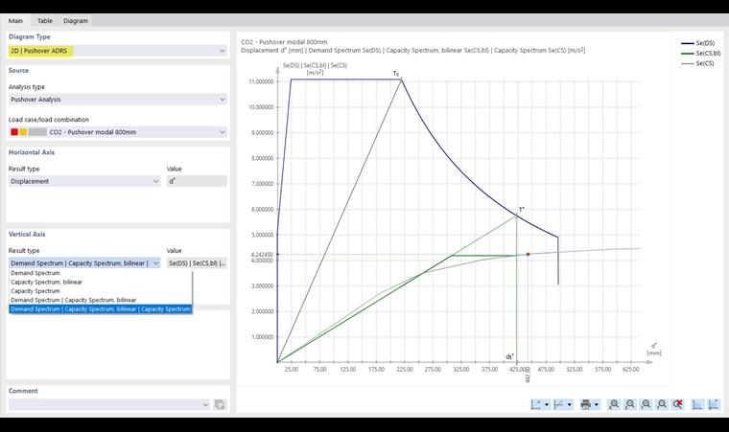
Task: Select Capacity Spectrum list option
Action: tap(100, 291)
